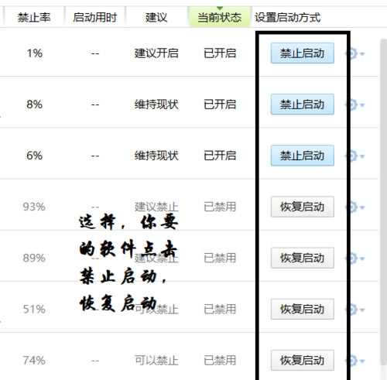The image size is (387, 380).
Task: Click 禁止启动 in the 8% row
Action: pyautogui.click(x=303, y=104)
